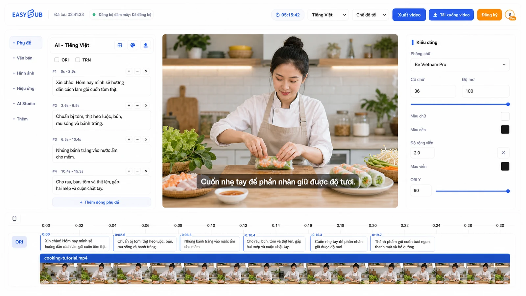
Task: Download subtitles via the download icon
Action: 146,45
